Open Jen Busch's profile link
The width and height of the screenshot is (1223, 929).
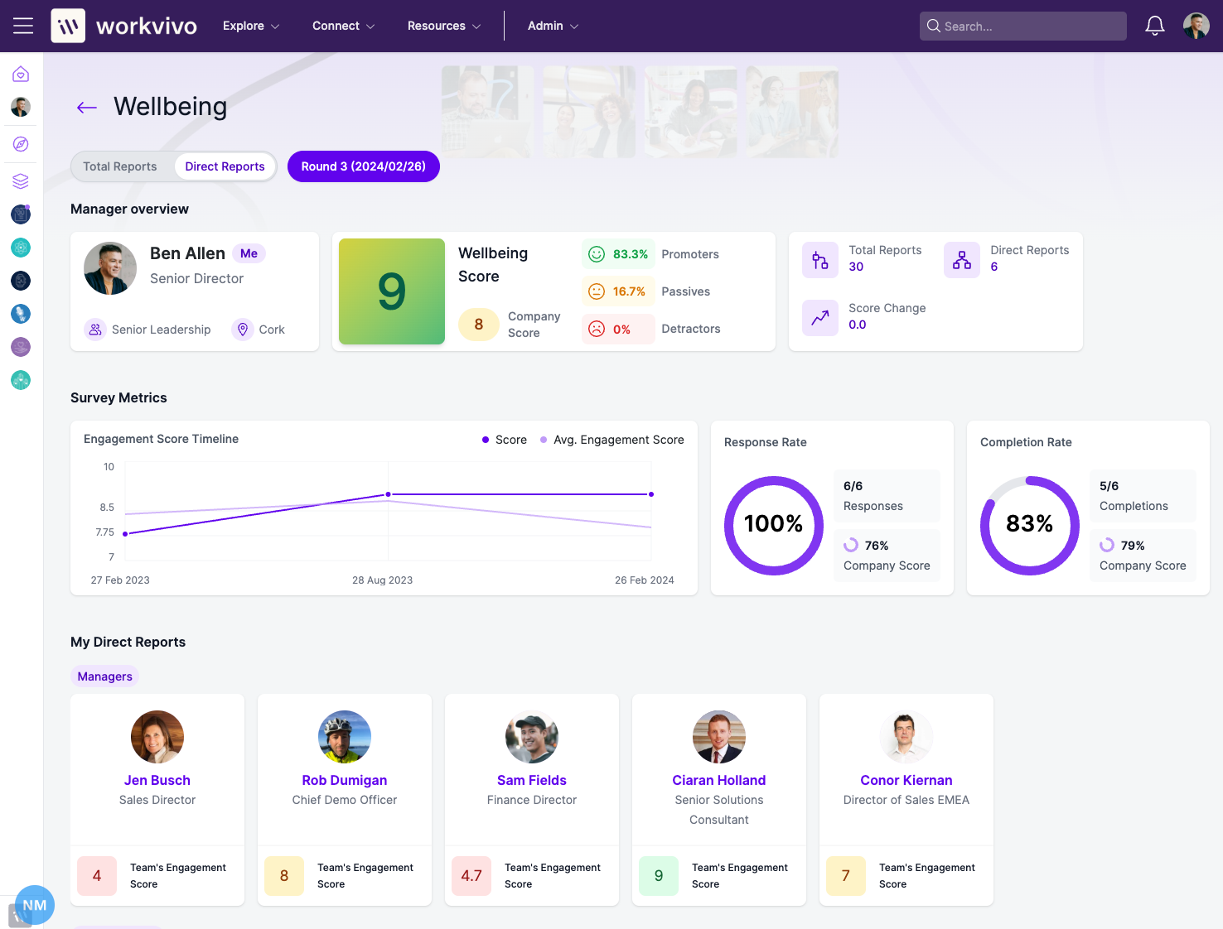157,780
